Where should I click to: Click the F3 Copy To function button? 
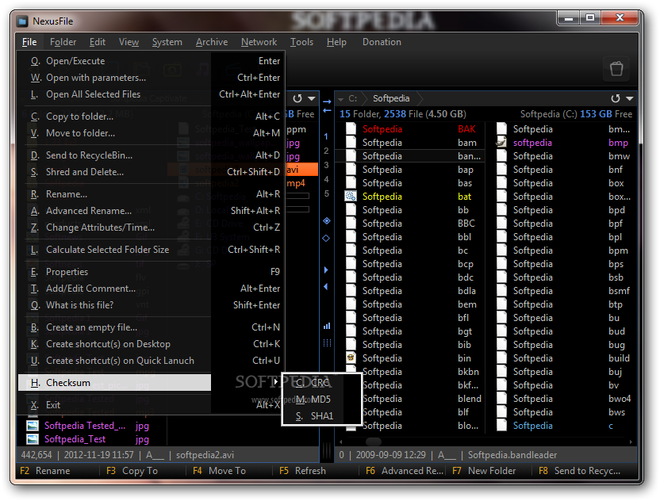point(132,471)
